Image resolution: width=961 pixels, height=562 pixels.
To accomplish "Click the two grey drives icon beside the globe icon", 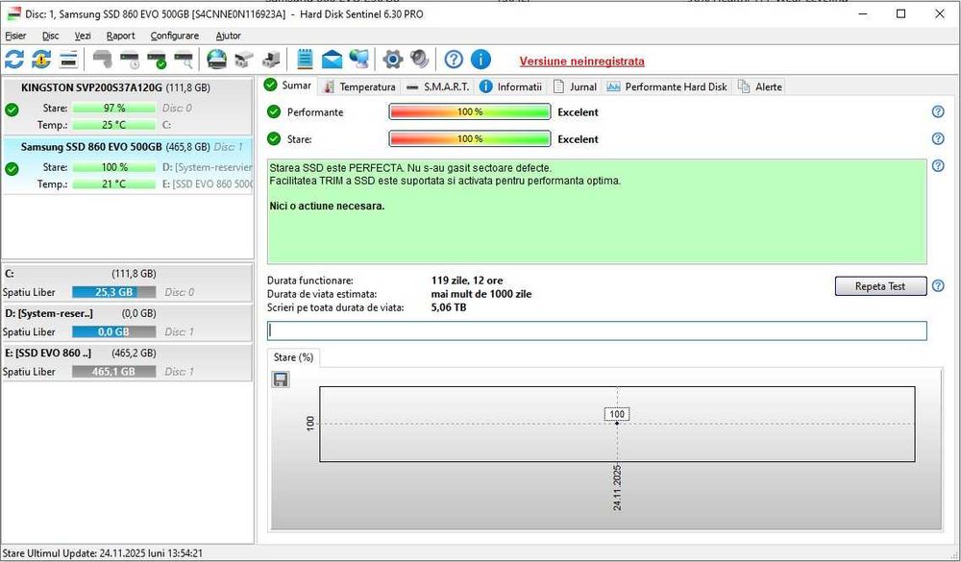I will [244, 60].
